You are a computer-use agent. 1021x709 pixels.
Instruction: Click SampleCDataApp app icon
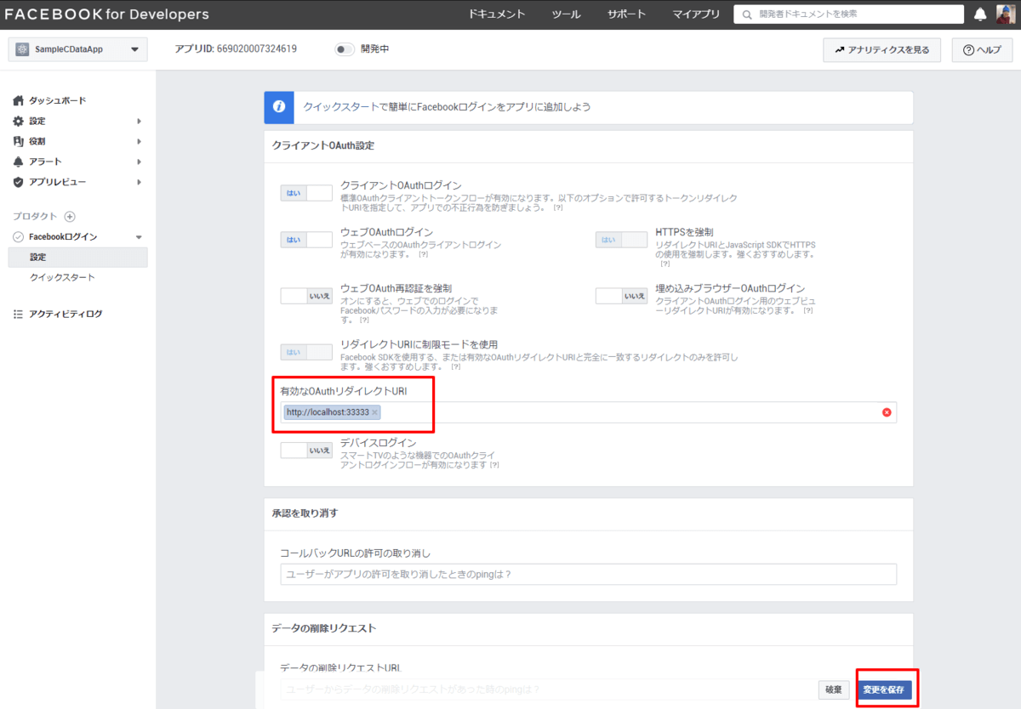(24, 49)
